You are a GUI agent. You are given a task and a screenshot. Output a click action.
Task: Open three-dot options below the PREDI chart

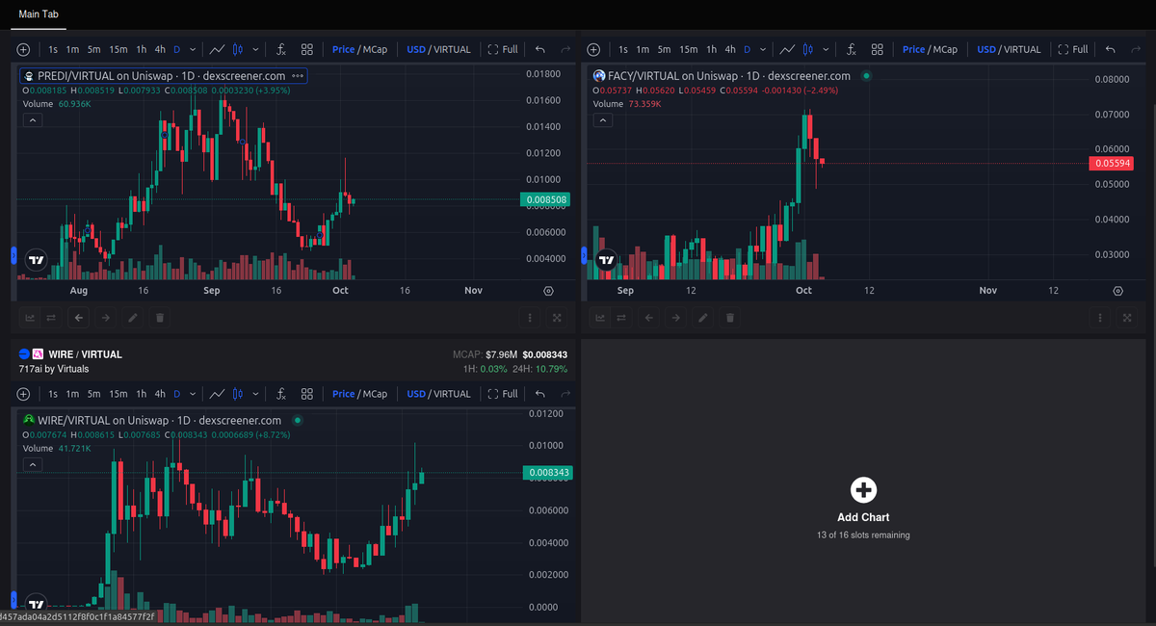tap(530, 317)
